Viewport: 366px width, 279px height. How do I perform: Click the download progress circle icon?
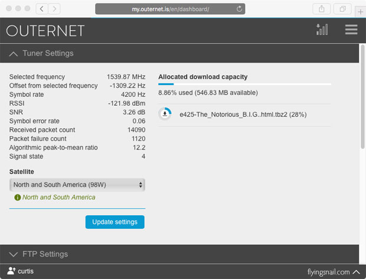pyautogui.click(x=165, y=114)
